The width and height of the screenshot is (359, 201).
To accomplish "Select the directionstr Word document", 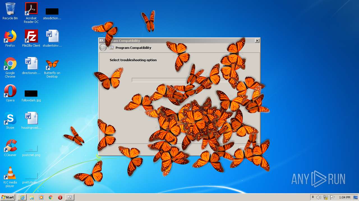I will [31, 66].
